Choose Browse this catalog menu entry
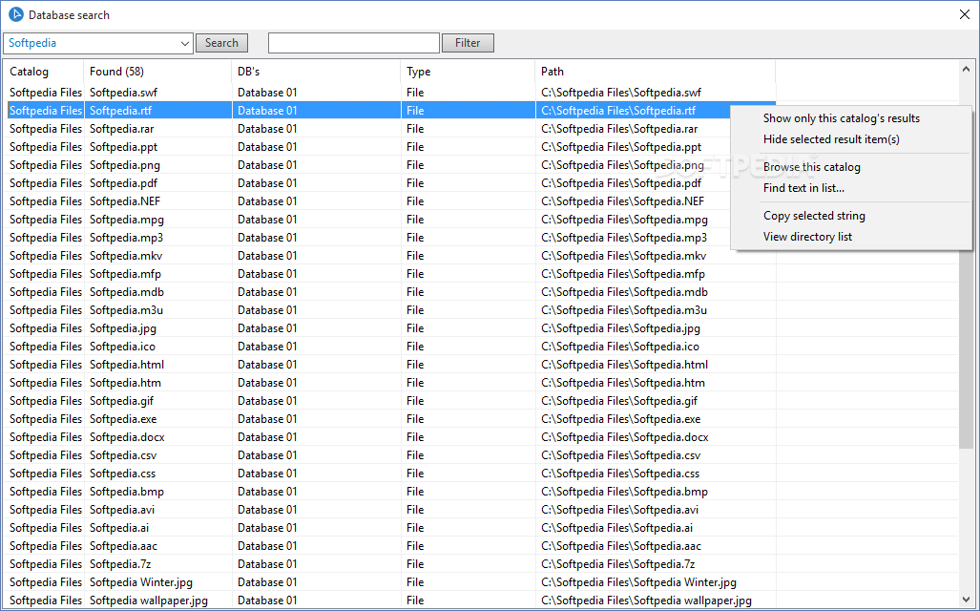The height and width of the screenshot is (611, 980). coord(811,167)
